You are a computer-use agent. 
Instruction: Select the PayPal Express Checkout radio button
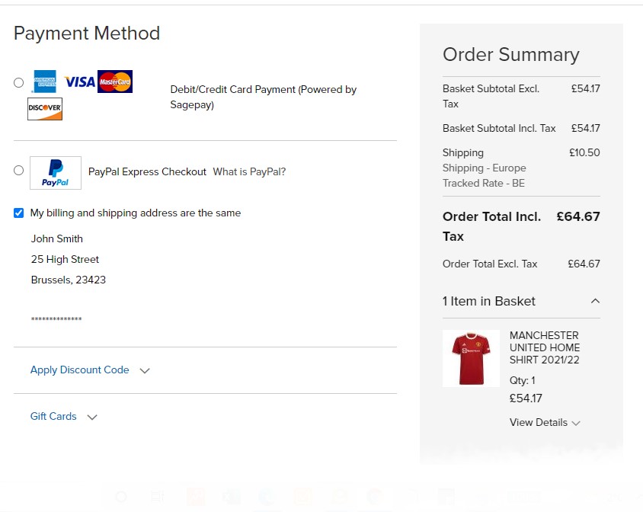(19, 171)
